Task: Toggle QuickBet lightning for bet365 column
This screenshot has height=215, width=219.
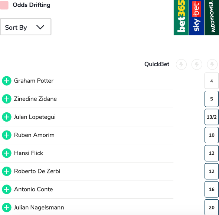Action: tap(181, 64)
